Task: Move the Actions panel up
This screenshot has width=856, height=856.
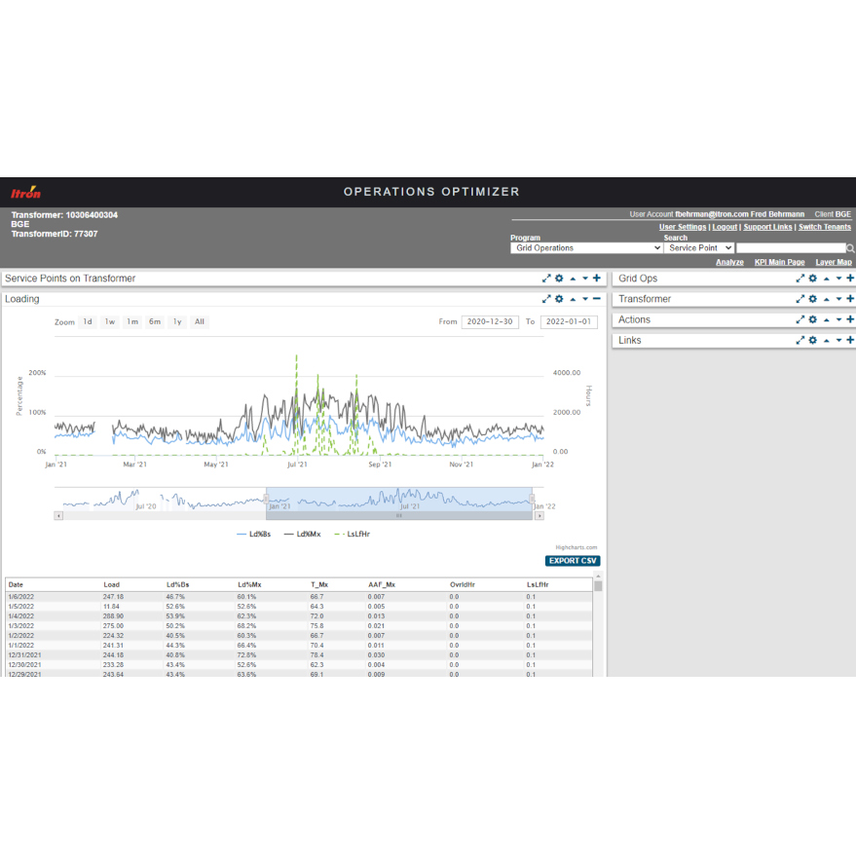Action: pos(826,319)
